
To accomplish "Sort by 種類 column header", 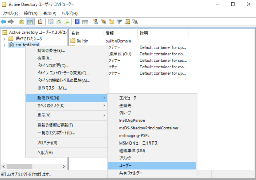I will [x=120, y=33].
